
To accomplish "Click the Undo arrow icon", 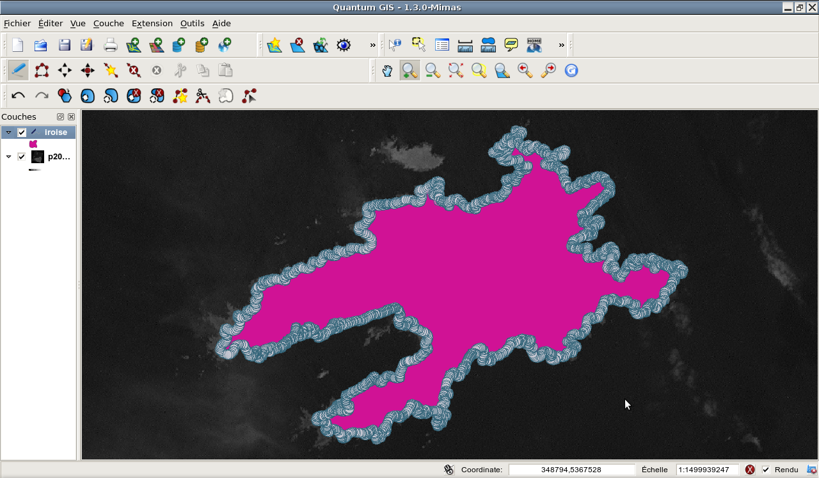I will click(19, 96).
